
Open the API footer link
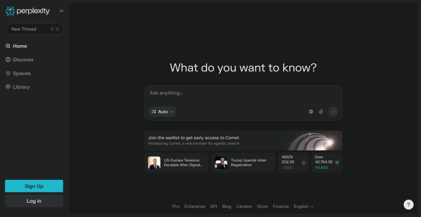[x=214, y=207]
